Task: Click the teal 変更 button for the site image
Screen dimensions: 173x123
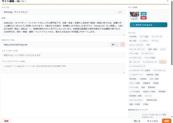Action: pos(144,14)
